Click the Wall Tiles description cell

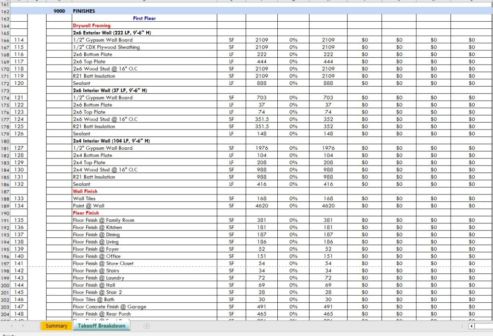(144, 198)
